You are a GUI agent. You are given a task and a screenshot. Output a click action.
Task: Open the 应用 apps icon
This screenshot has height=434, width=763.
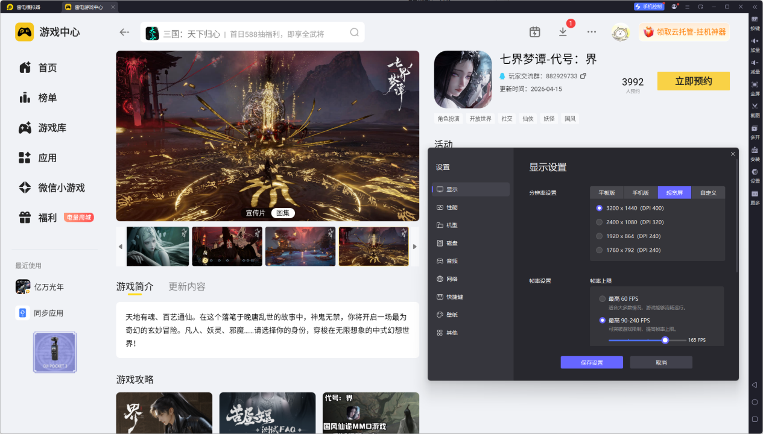point(25,158)
